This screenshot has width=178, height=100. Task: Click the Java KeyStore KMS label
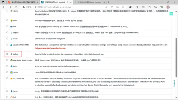coord(21,45)
